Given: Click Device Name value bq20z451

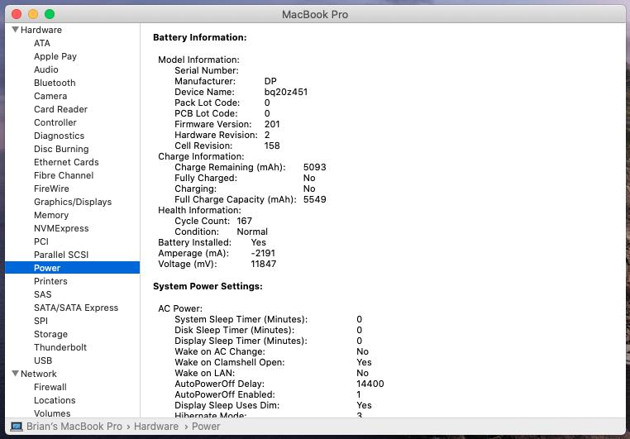Looking at the screenshot, I should [286, 92].
